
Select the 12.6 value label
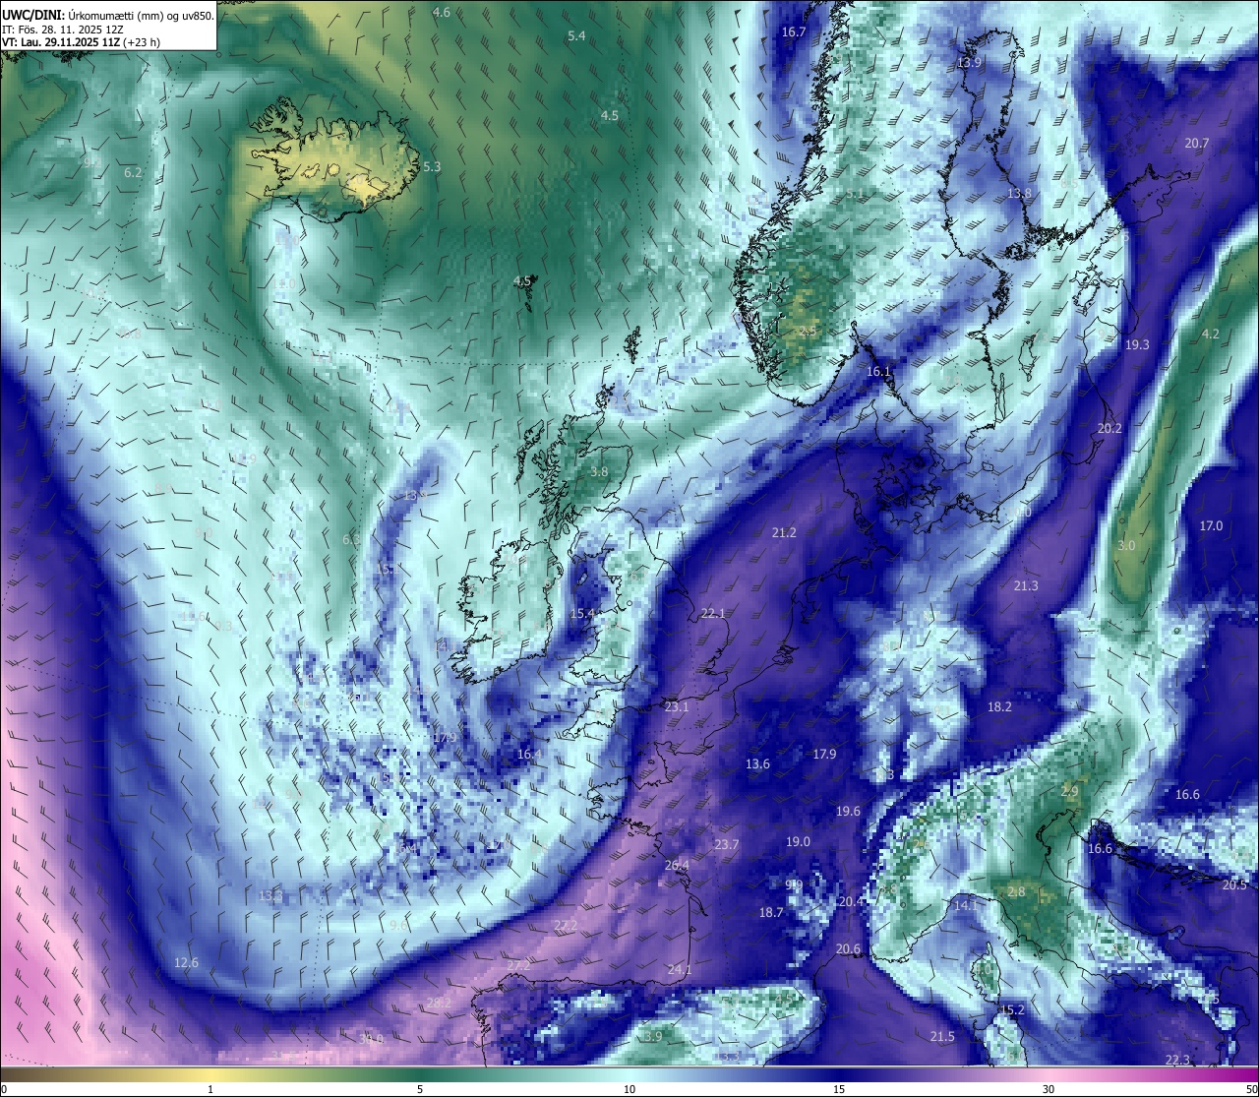[186, 962]
